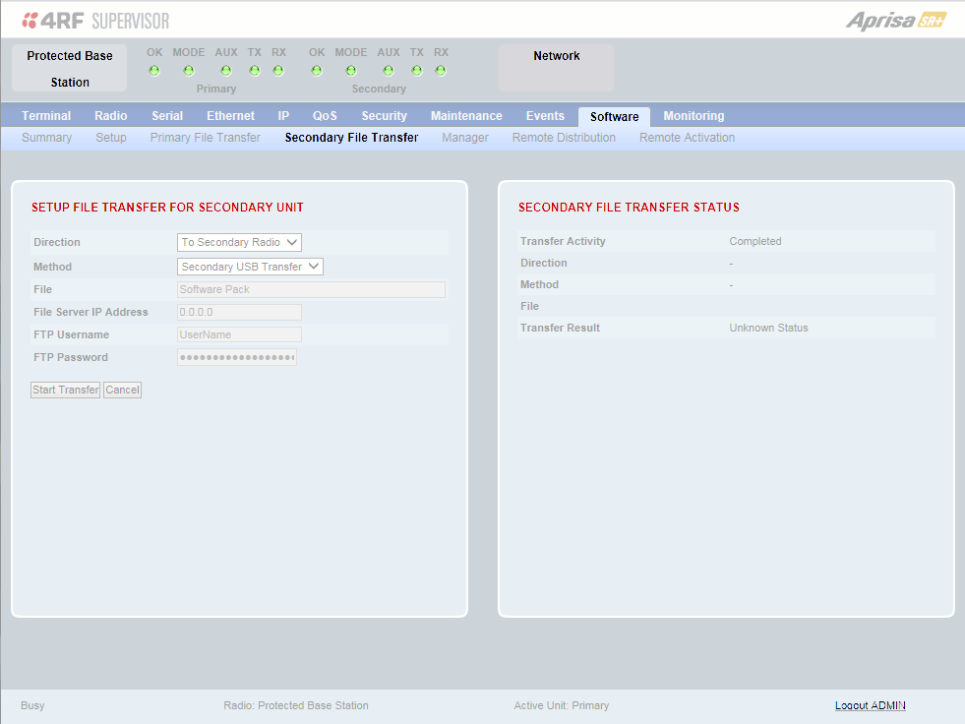965x724 pixels.
Task: Open the Ethernet tab
Action: click(x=231, y=116)
